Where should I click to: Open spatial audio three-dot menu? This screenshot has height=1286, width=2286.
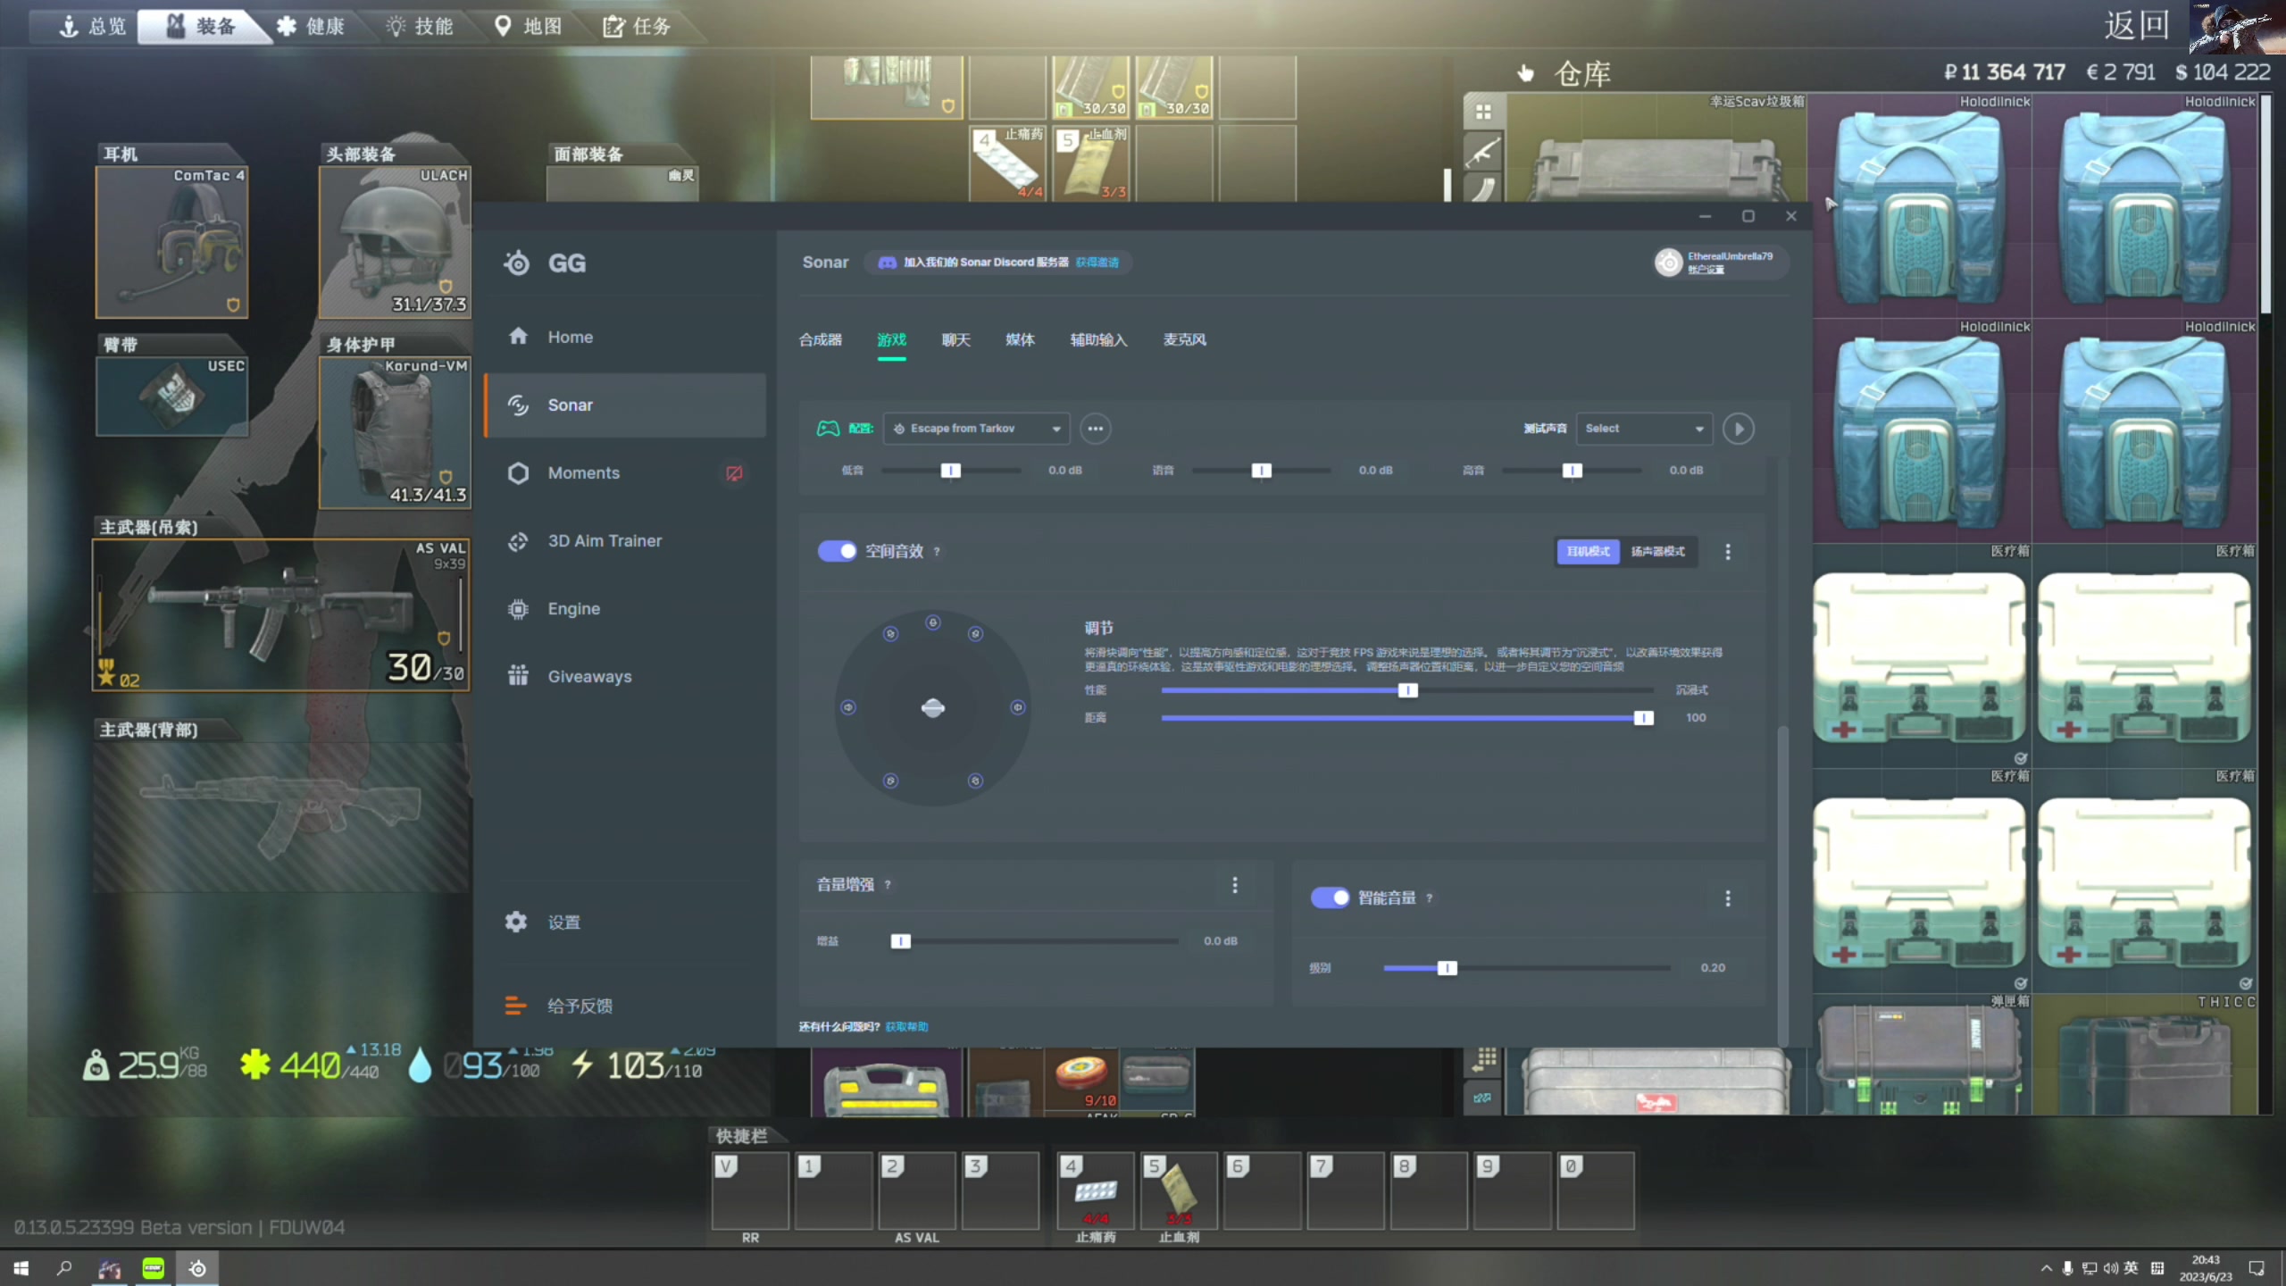pos(1728,552)
